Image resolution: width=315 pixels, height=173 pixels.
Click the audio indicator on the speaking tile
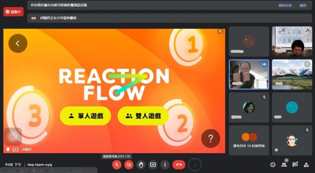click(x=264, y=64)
